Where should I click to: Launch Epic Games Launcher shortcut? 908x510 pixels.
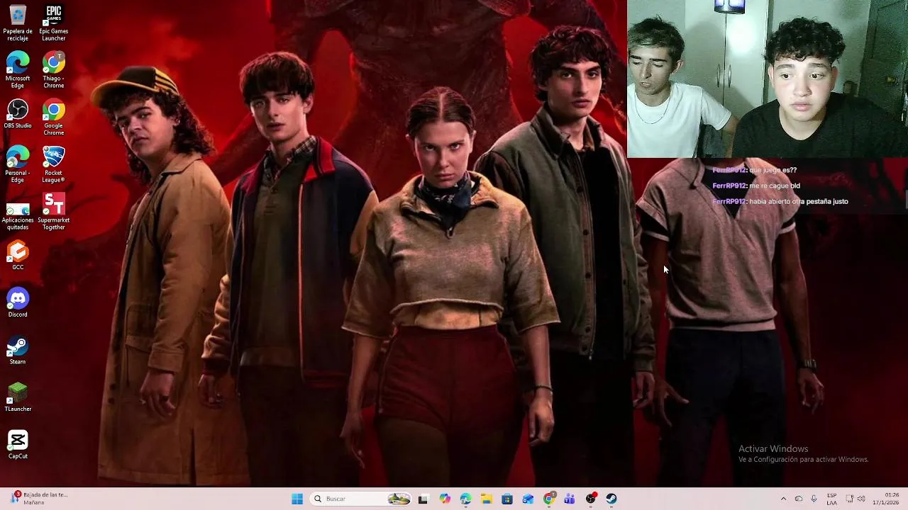coord(54,23)
